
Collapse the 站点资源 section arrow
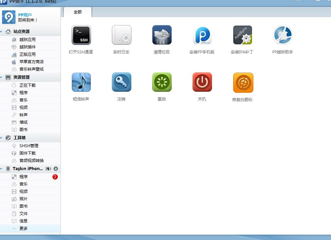(1, 32)
